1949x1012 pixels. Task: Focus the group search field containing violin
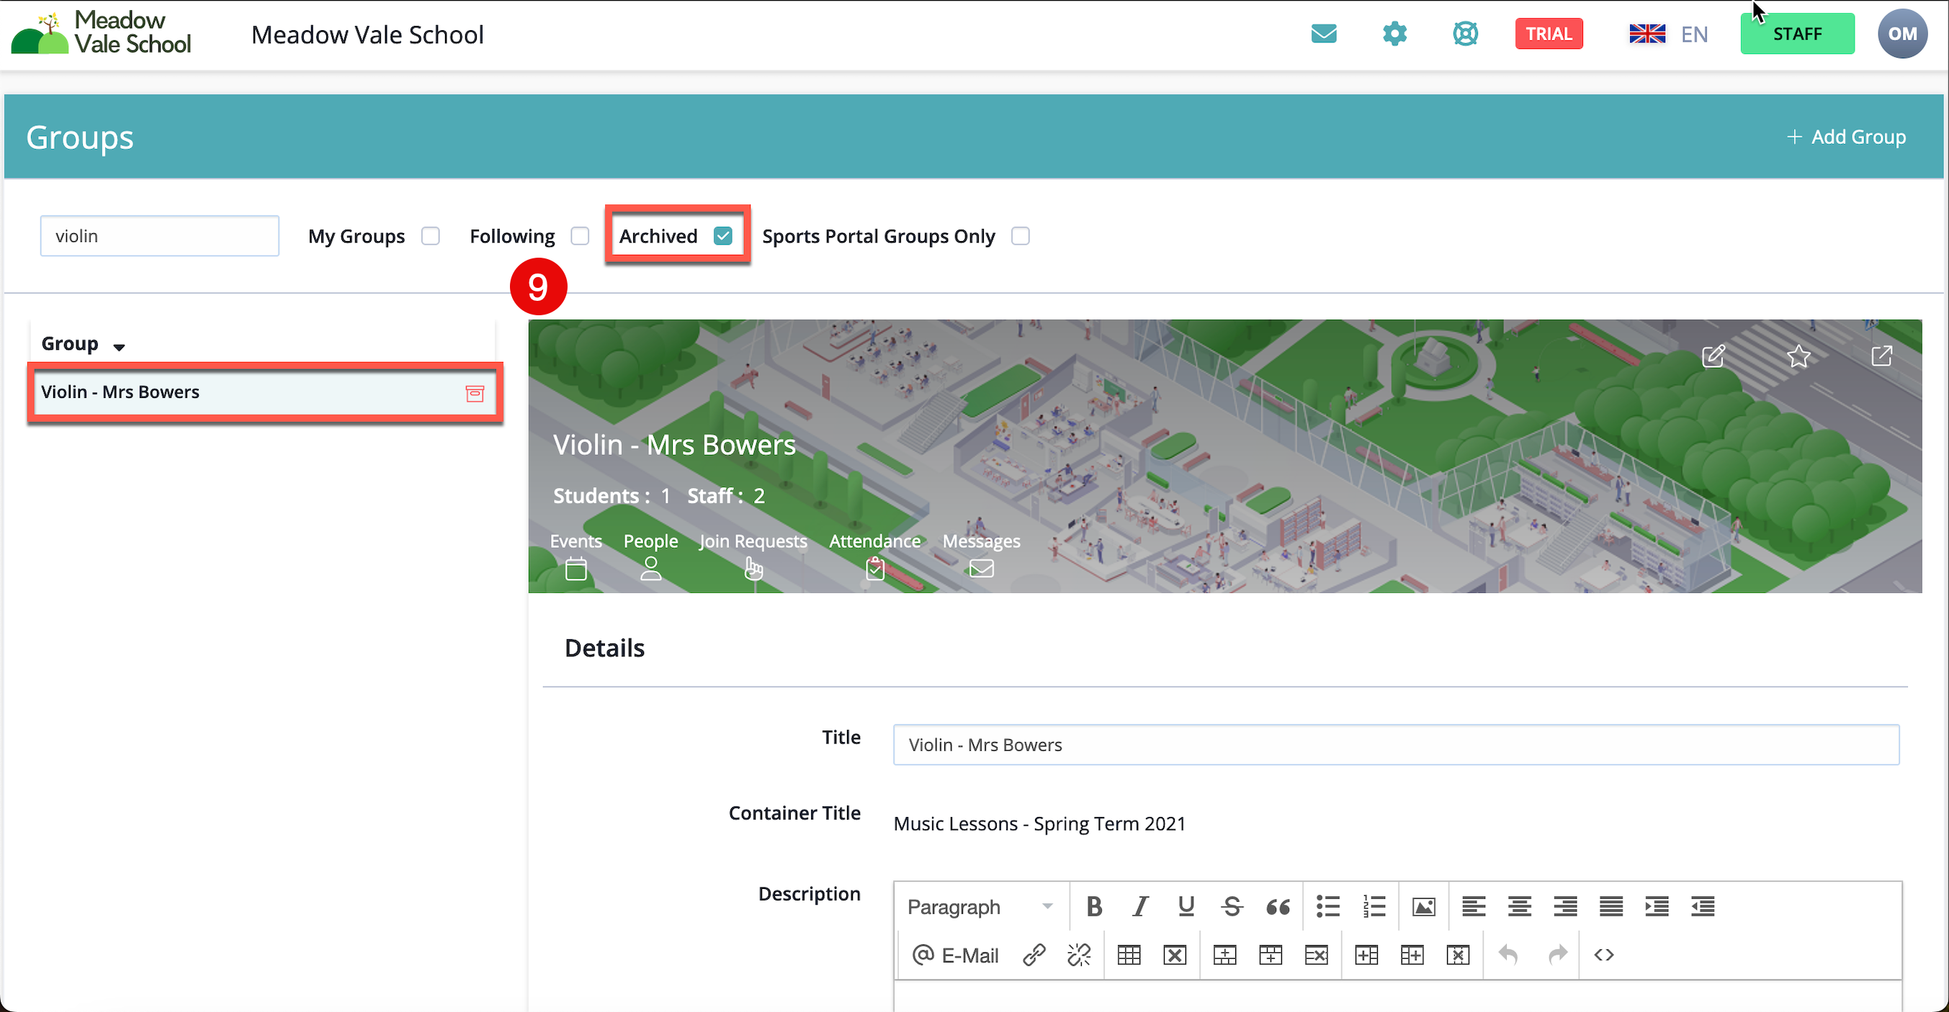[x=160, y=236]
